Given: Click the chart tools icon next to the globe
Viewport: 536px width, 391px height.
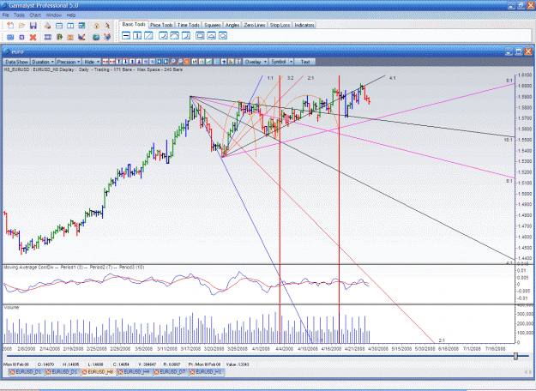Looking at the screenshot, I should 107,37.
